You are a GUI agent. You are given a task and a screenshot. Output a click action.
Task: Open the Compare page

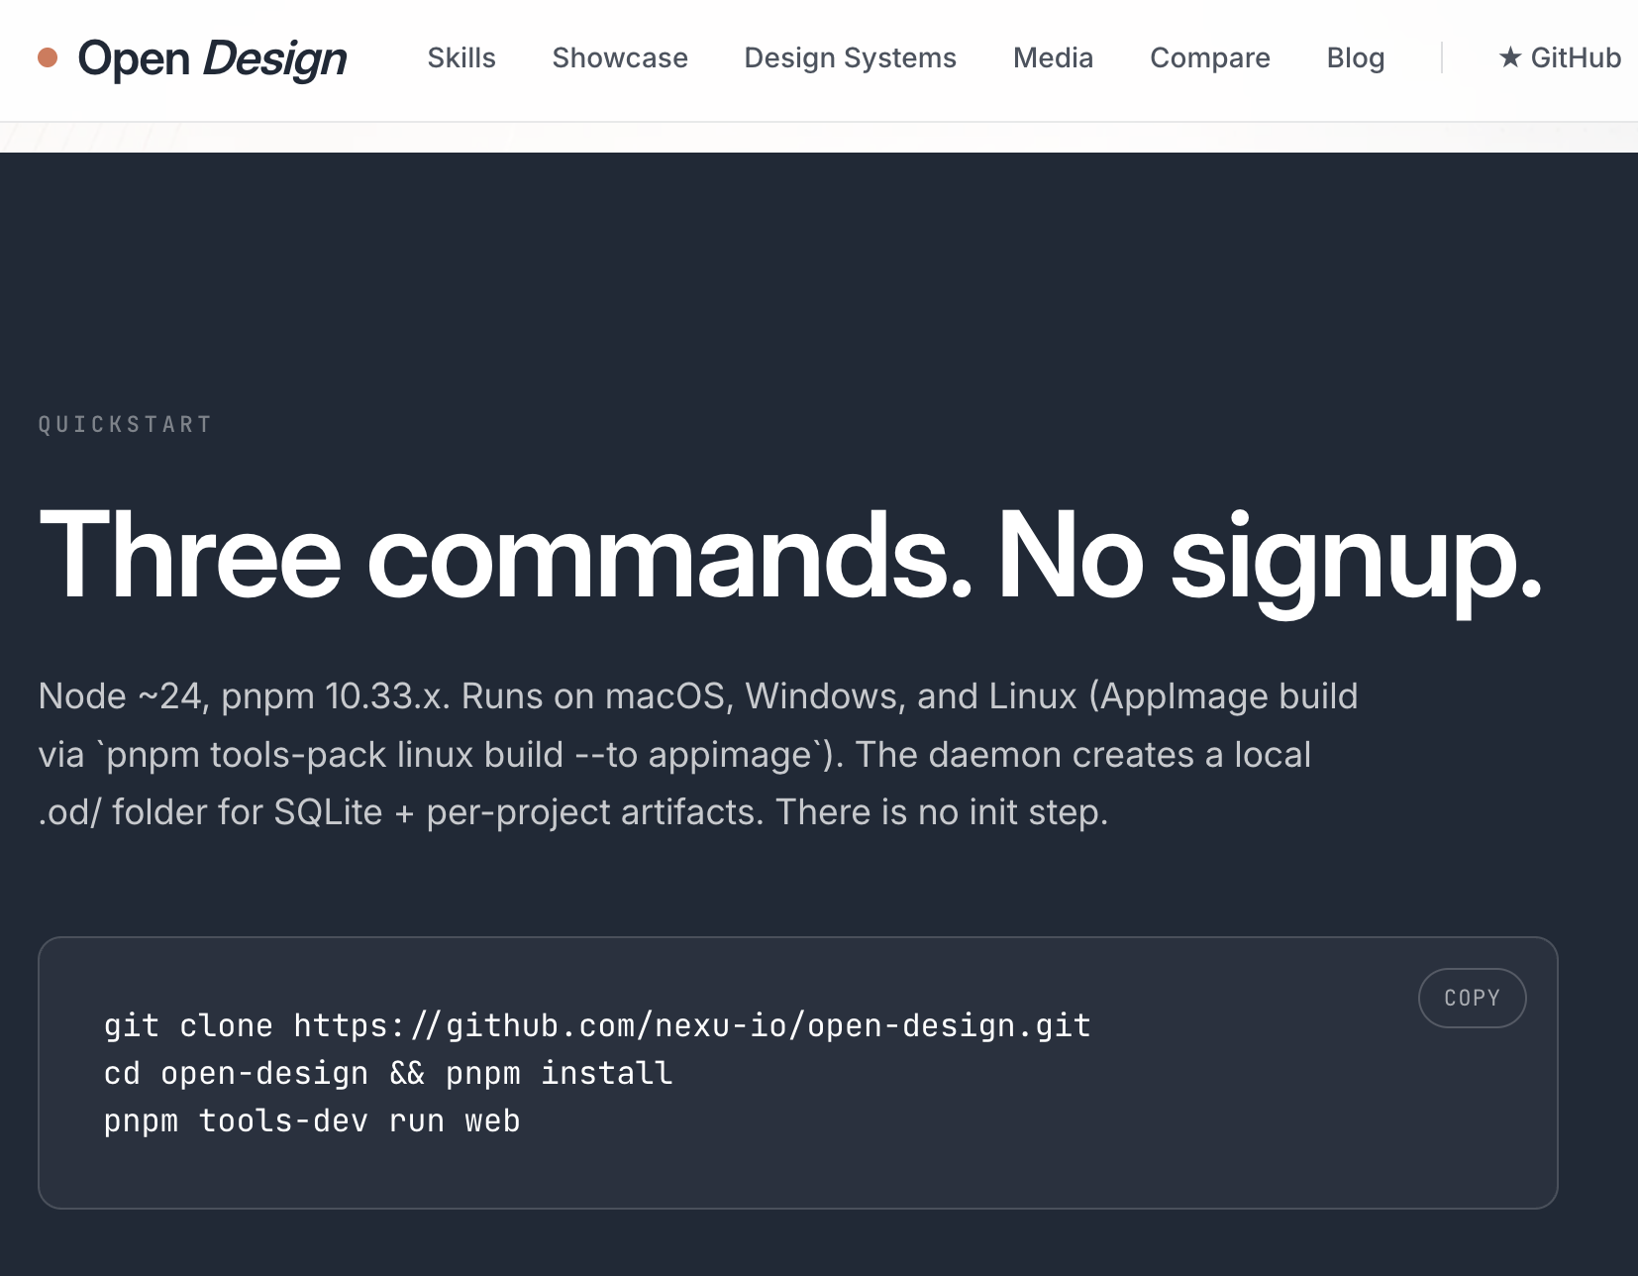pos(1209,58)
